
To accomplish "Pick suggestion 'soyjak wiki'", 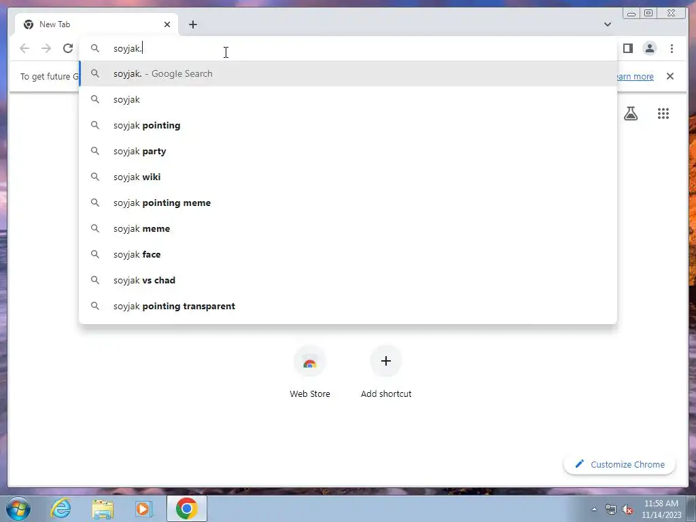I will coord(348,177).
